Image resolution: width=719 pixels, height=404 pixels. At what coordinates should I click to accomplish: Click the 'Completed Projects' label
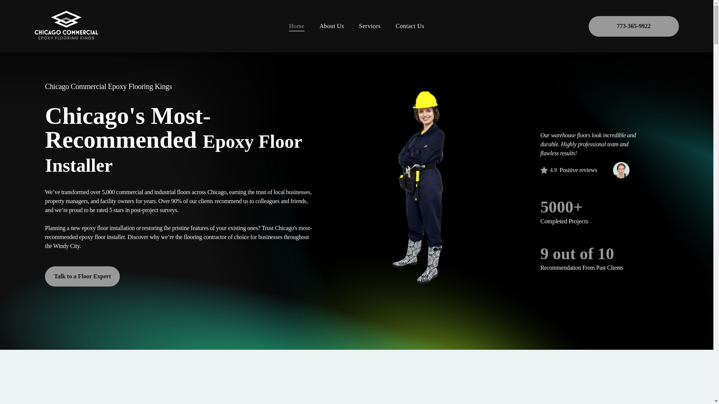564,221
